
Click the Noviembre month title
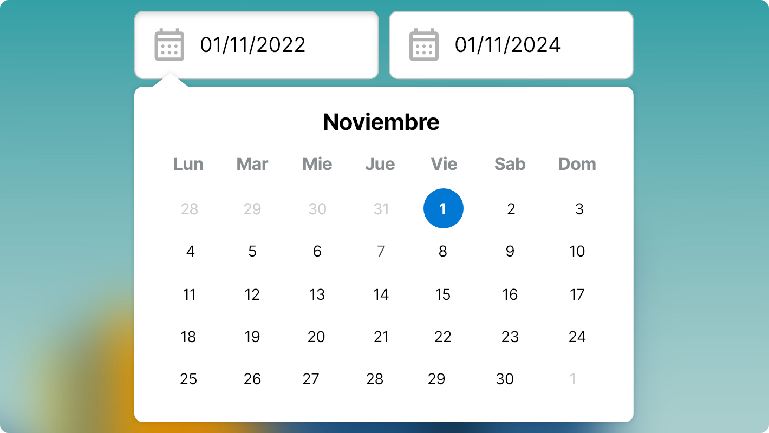click(381, 122)
